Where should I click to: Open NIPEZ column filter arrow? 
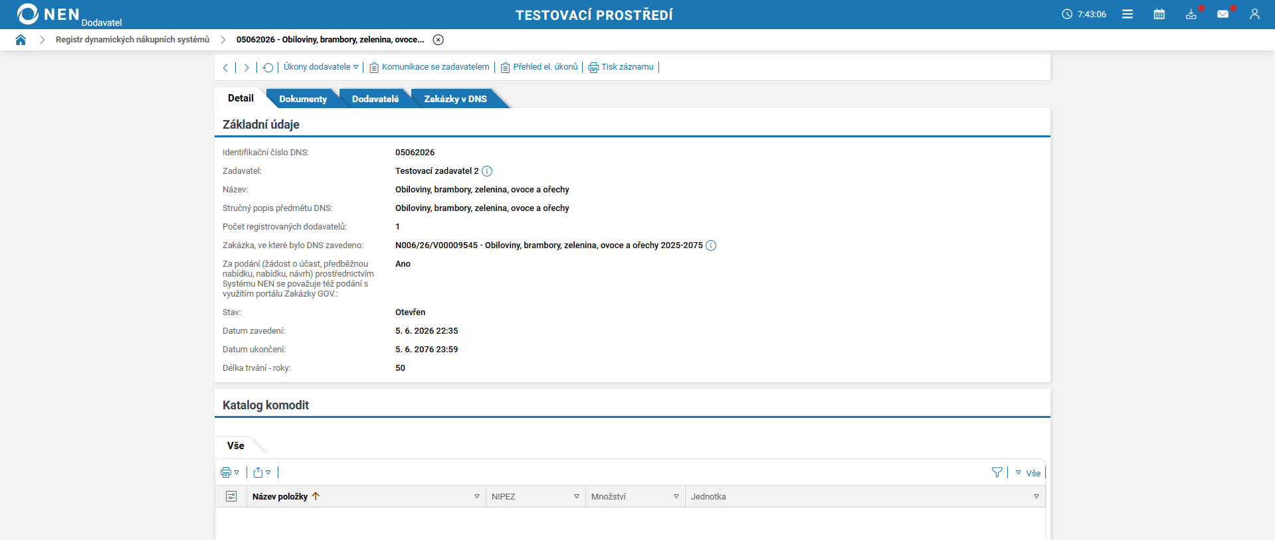pyautogui.click(x=577, y=496)
